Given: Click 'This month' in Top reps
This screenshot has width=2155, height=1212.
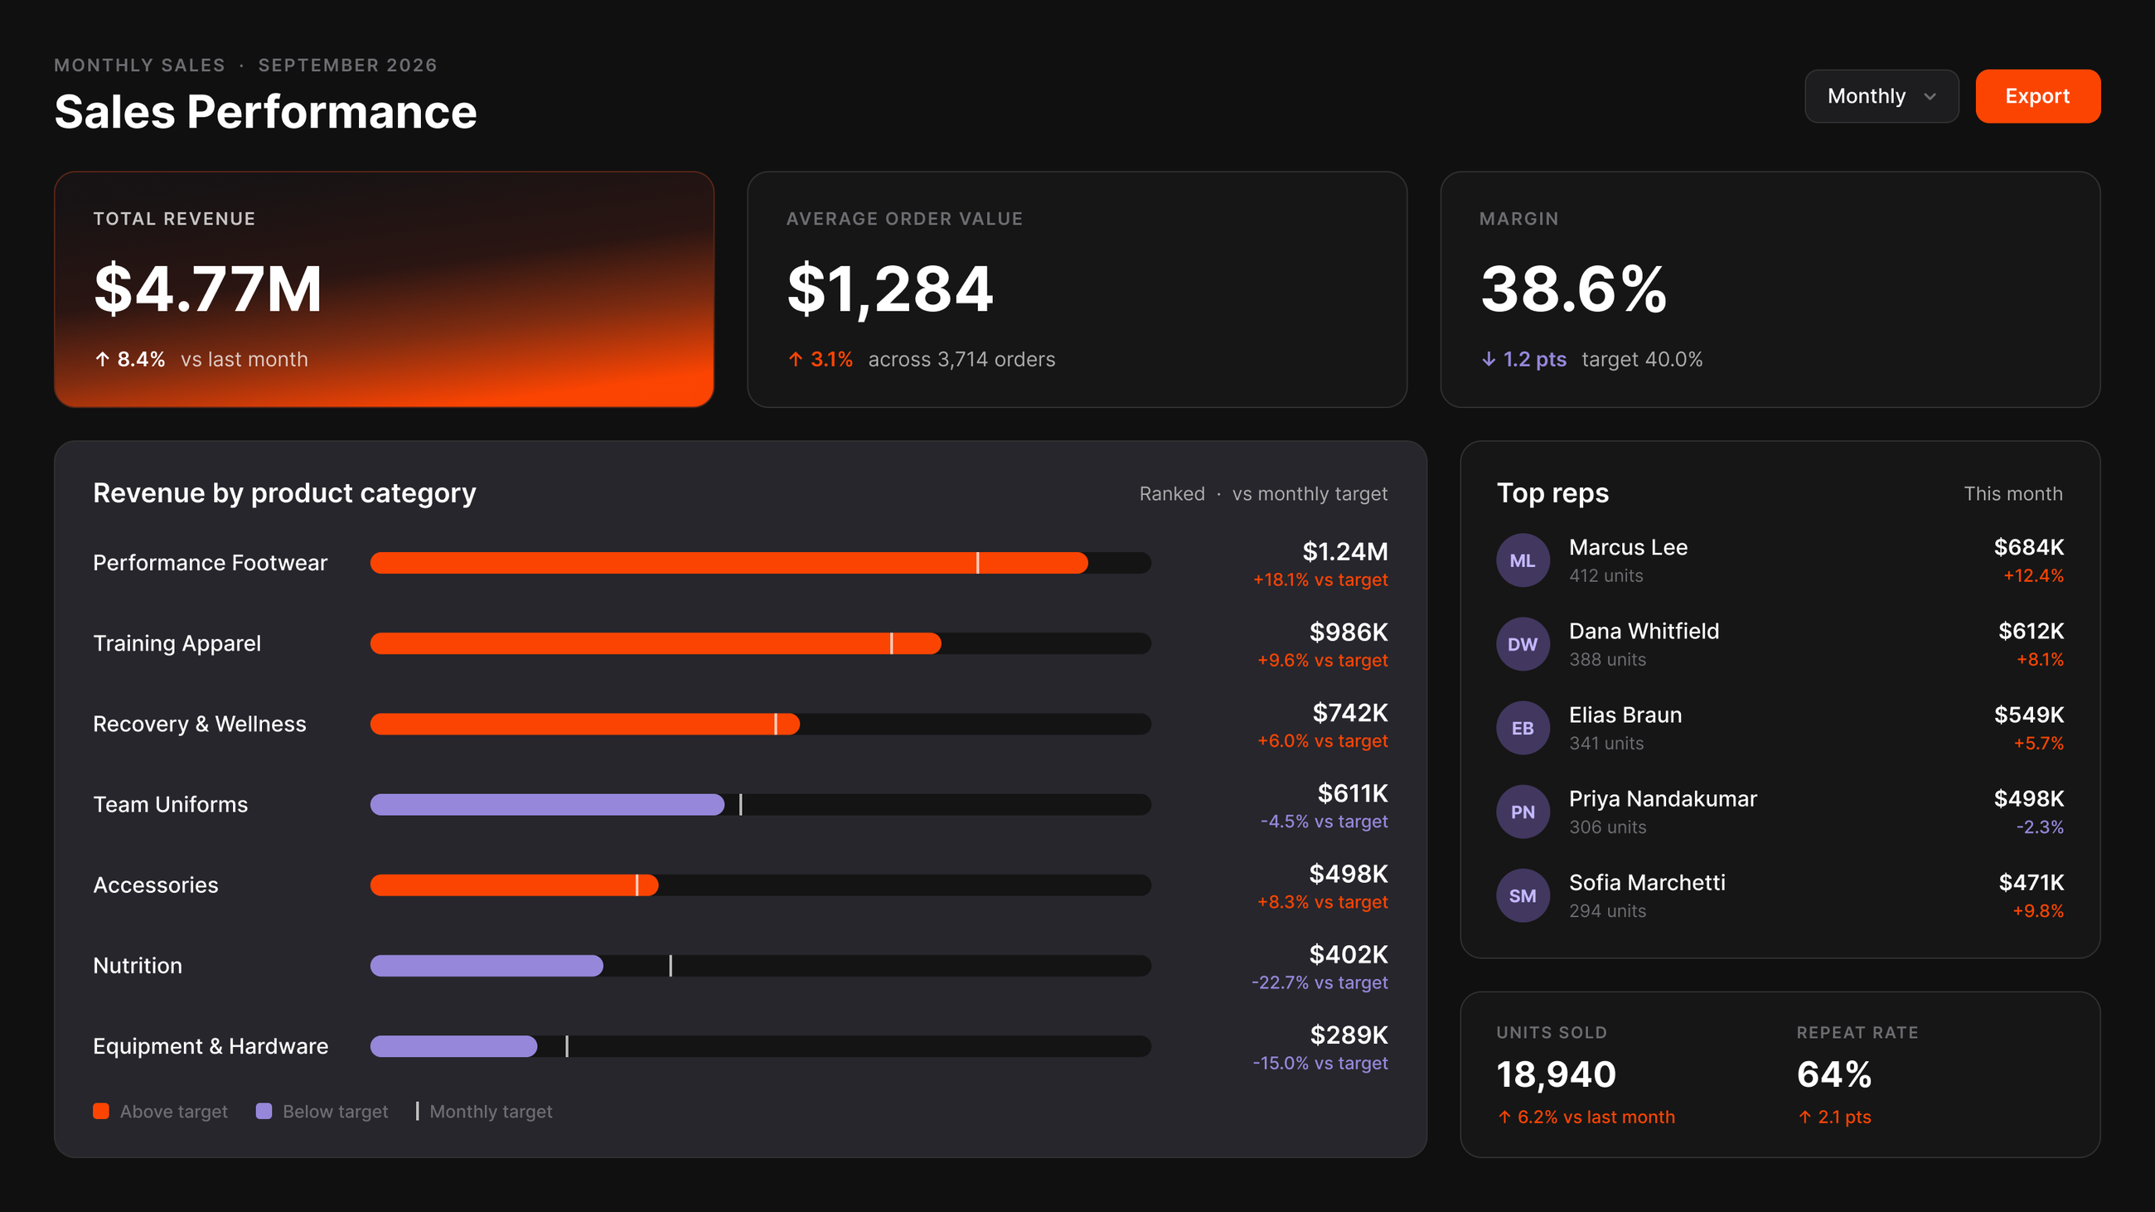Looking at the screenshot, I should tap(2012, 493).
